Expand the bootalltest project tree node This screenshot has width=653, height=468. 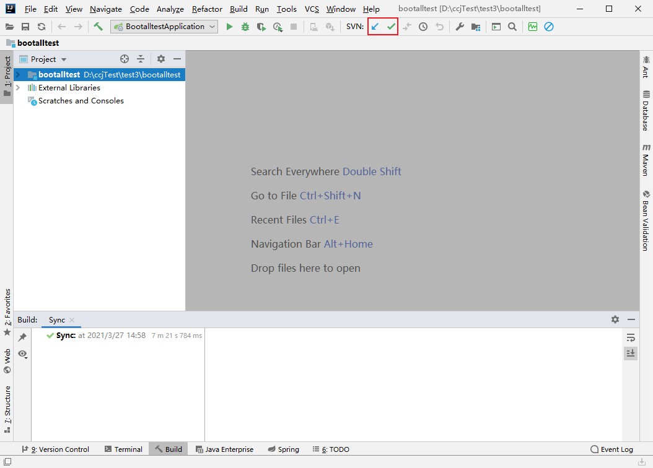pyautogui.click(x=18, y=74)
